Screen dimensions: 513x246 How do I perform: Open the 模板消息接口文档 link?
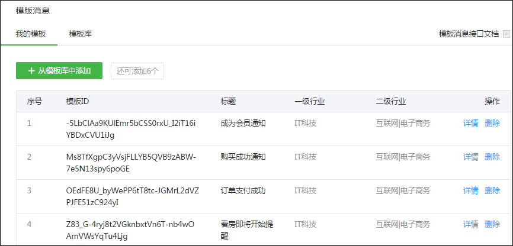(x=469, y=34)
